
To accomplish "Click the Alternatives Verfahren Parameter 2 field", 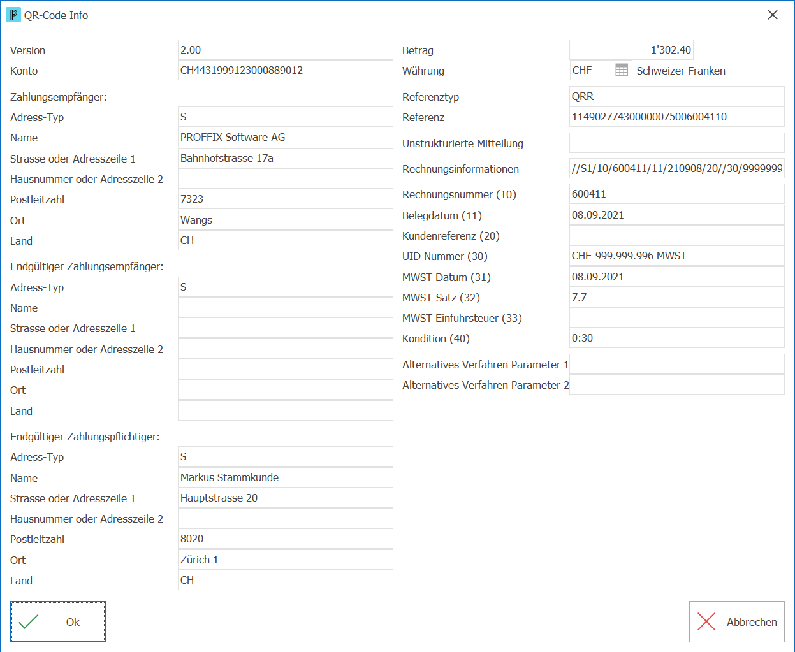I will pos(677,384).
